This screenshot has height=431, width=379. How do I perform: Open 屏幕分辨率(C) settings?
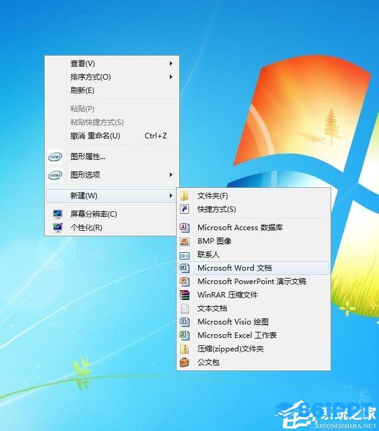tap(112, 214)
